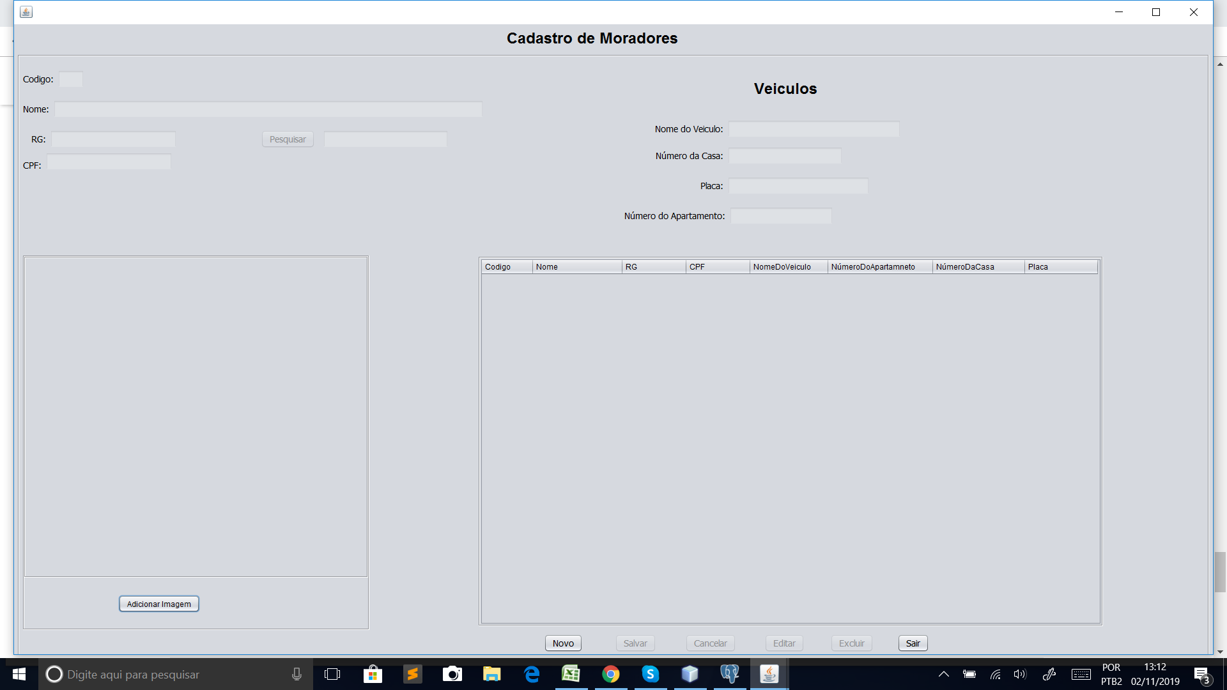Open the Windows Start menu
Screen dimensions: 1227x690
[x=19, y=675]
